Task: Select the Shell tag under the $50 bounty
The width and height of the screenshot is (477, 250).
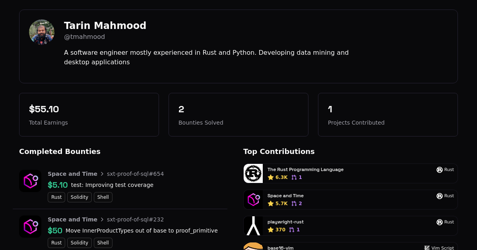Action: point(103,243)
